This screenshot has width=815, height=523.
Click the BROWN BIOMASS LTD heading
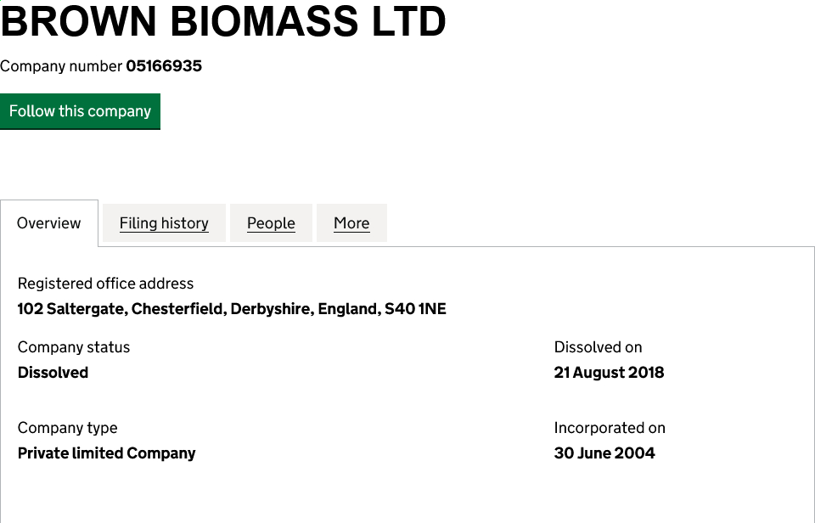223,21
